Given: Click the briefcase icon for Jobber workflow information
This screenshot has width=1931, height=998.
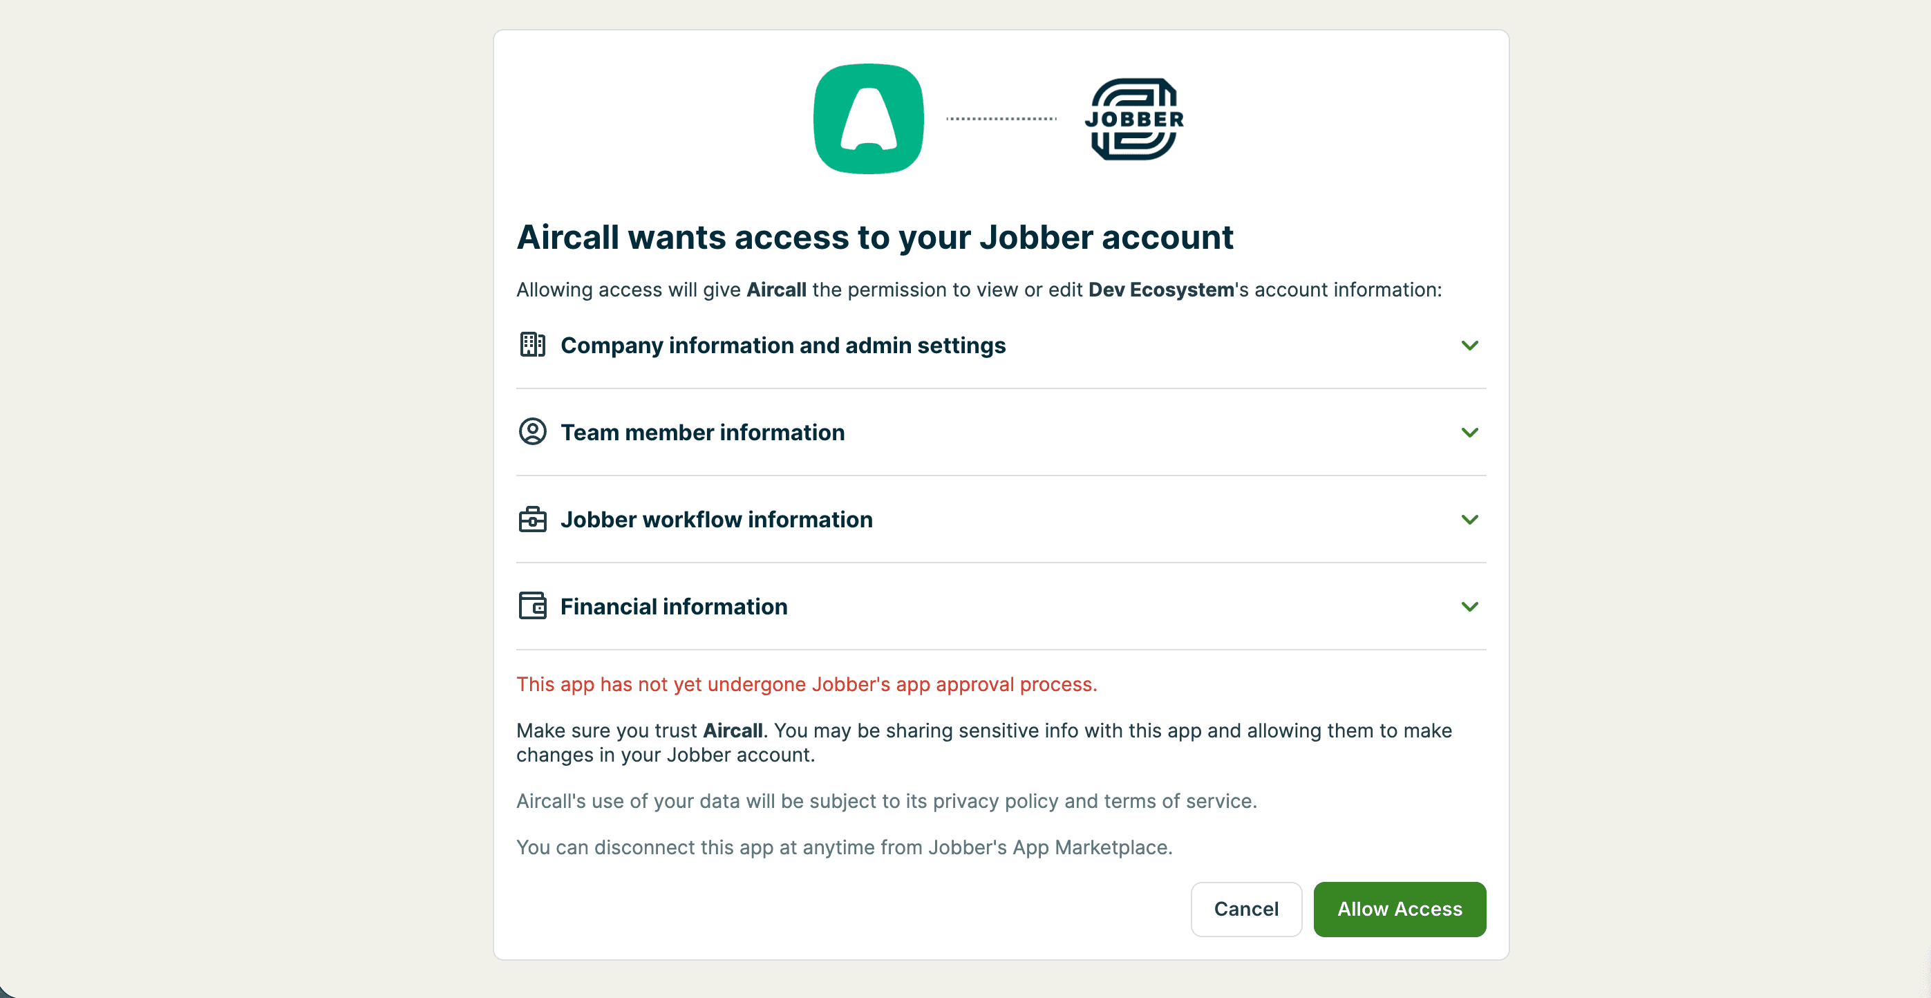Looking at the screenshot, I should 533,519.
